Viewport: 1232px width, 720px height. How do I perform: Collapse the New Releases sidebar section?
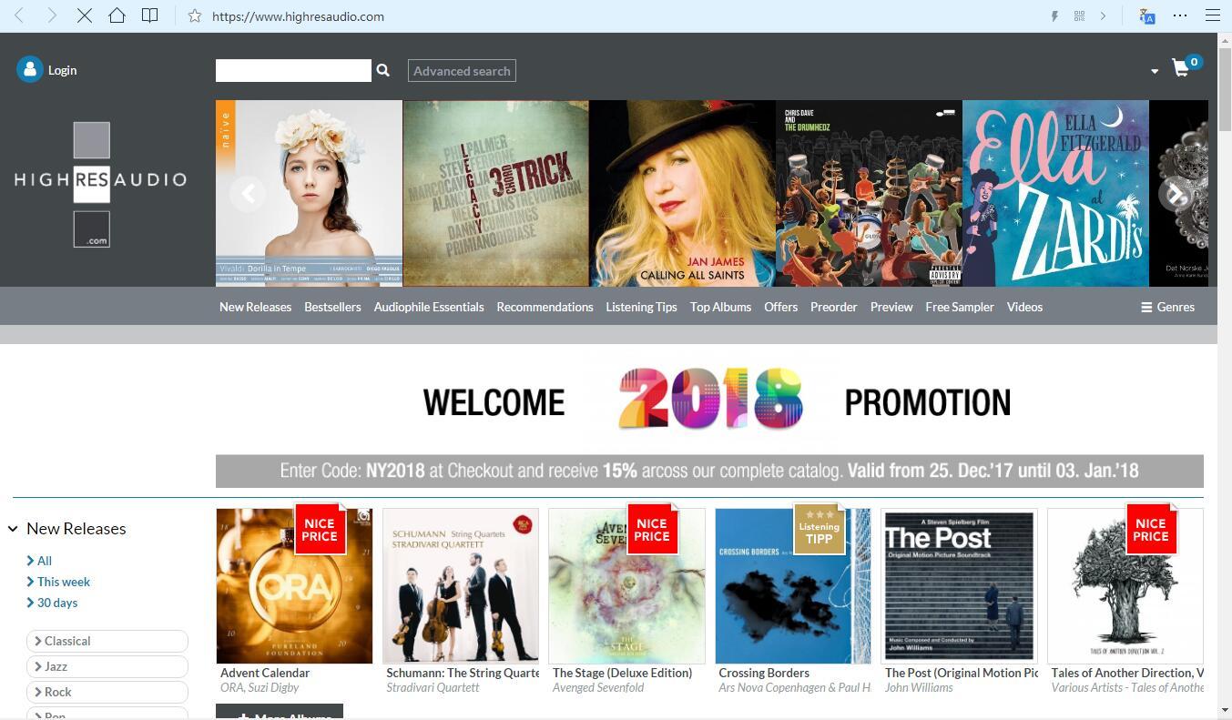[x=14, y=529]
